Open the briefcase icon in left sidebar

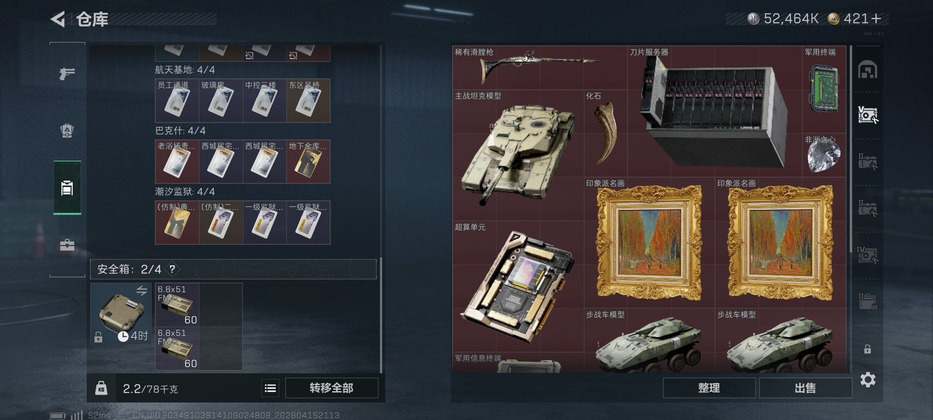(x=67, y=245)
